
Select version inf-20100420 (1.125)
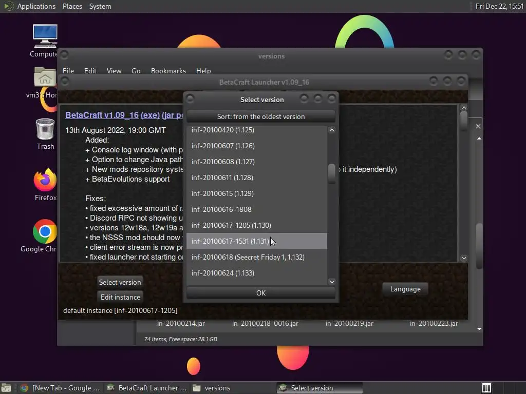(257, 130)
